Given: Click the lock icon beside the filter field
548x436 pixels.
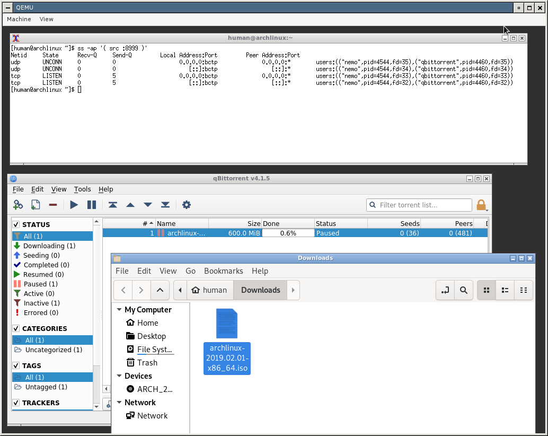Looking at the screenshot, I should coord(481,204).
